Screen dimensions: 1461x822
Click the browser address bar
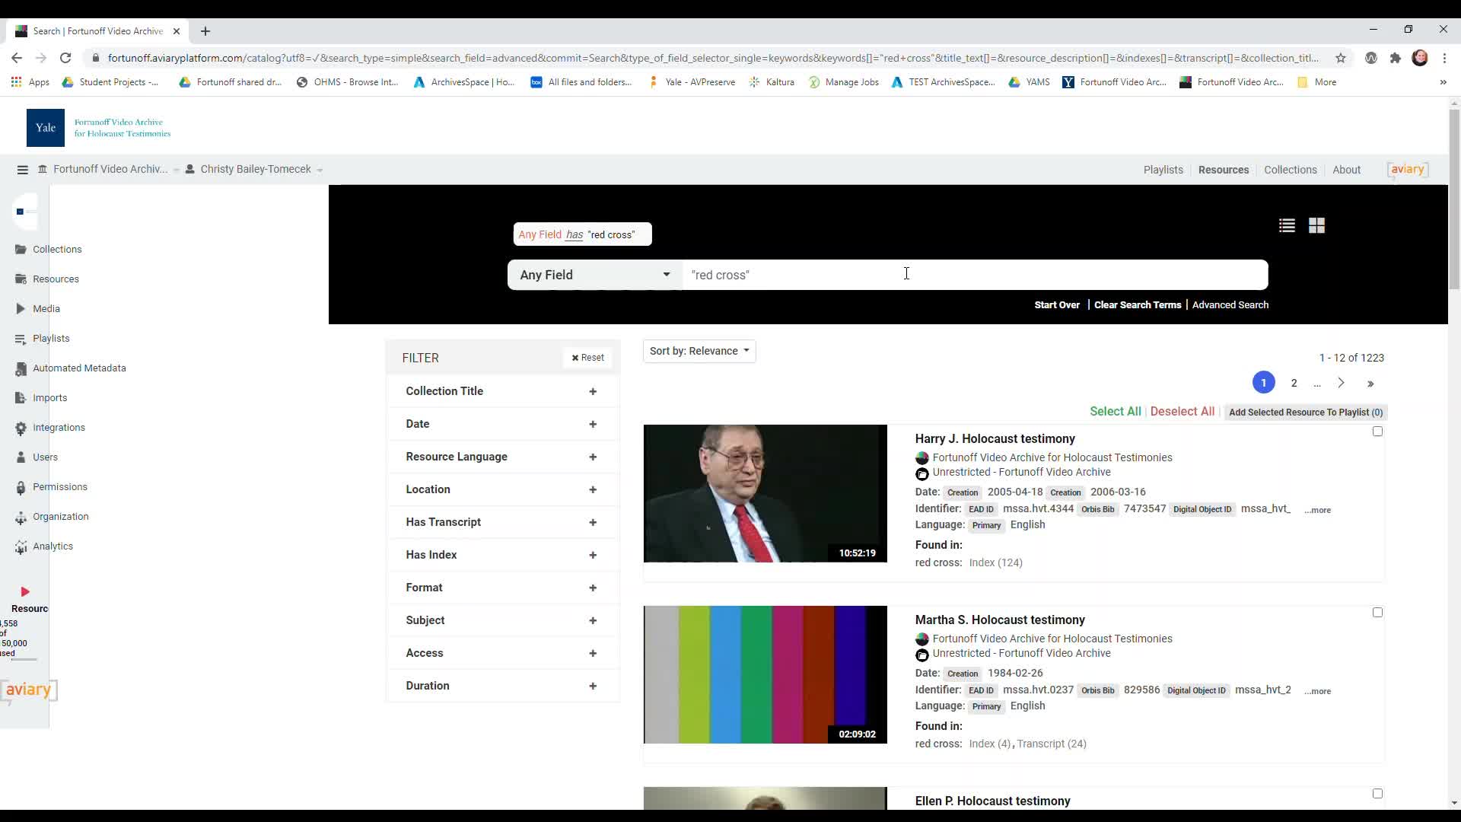[x=711, y=58]
